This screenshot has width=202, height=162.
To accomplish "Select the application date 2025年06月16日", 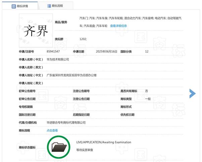I will pos(106,52).
